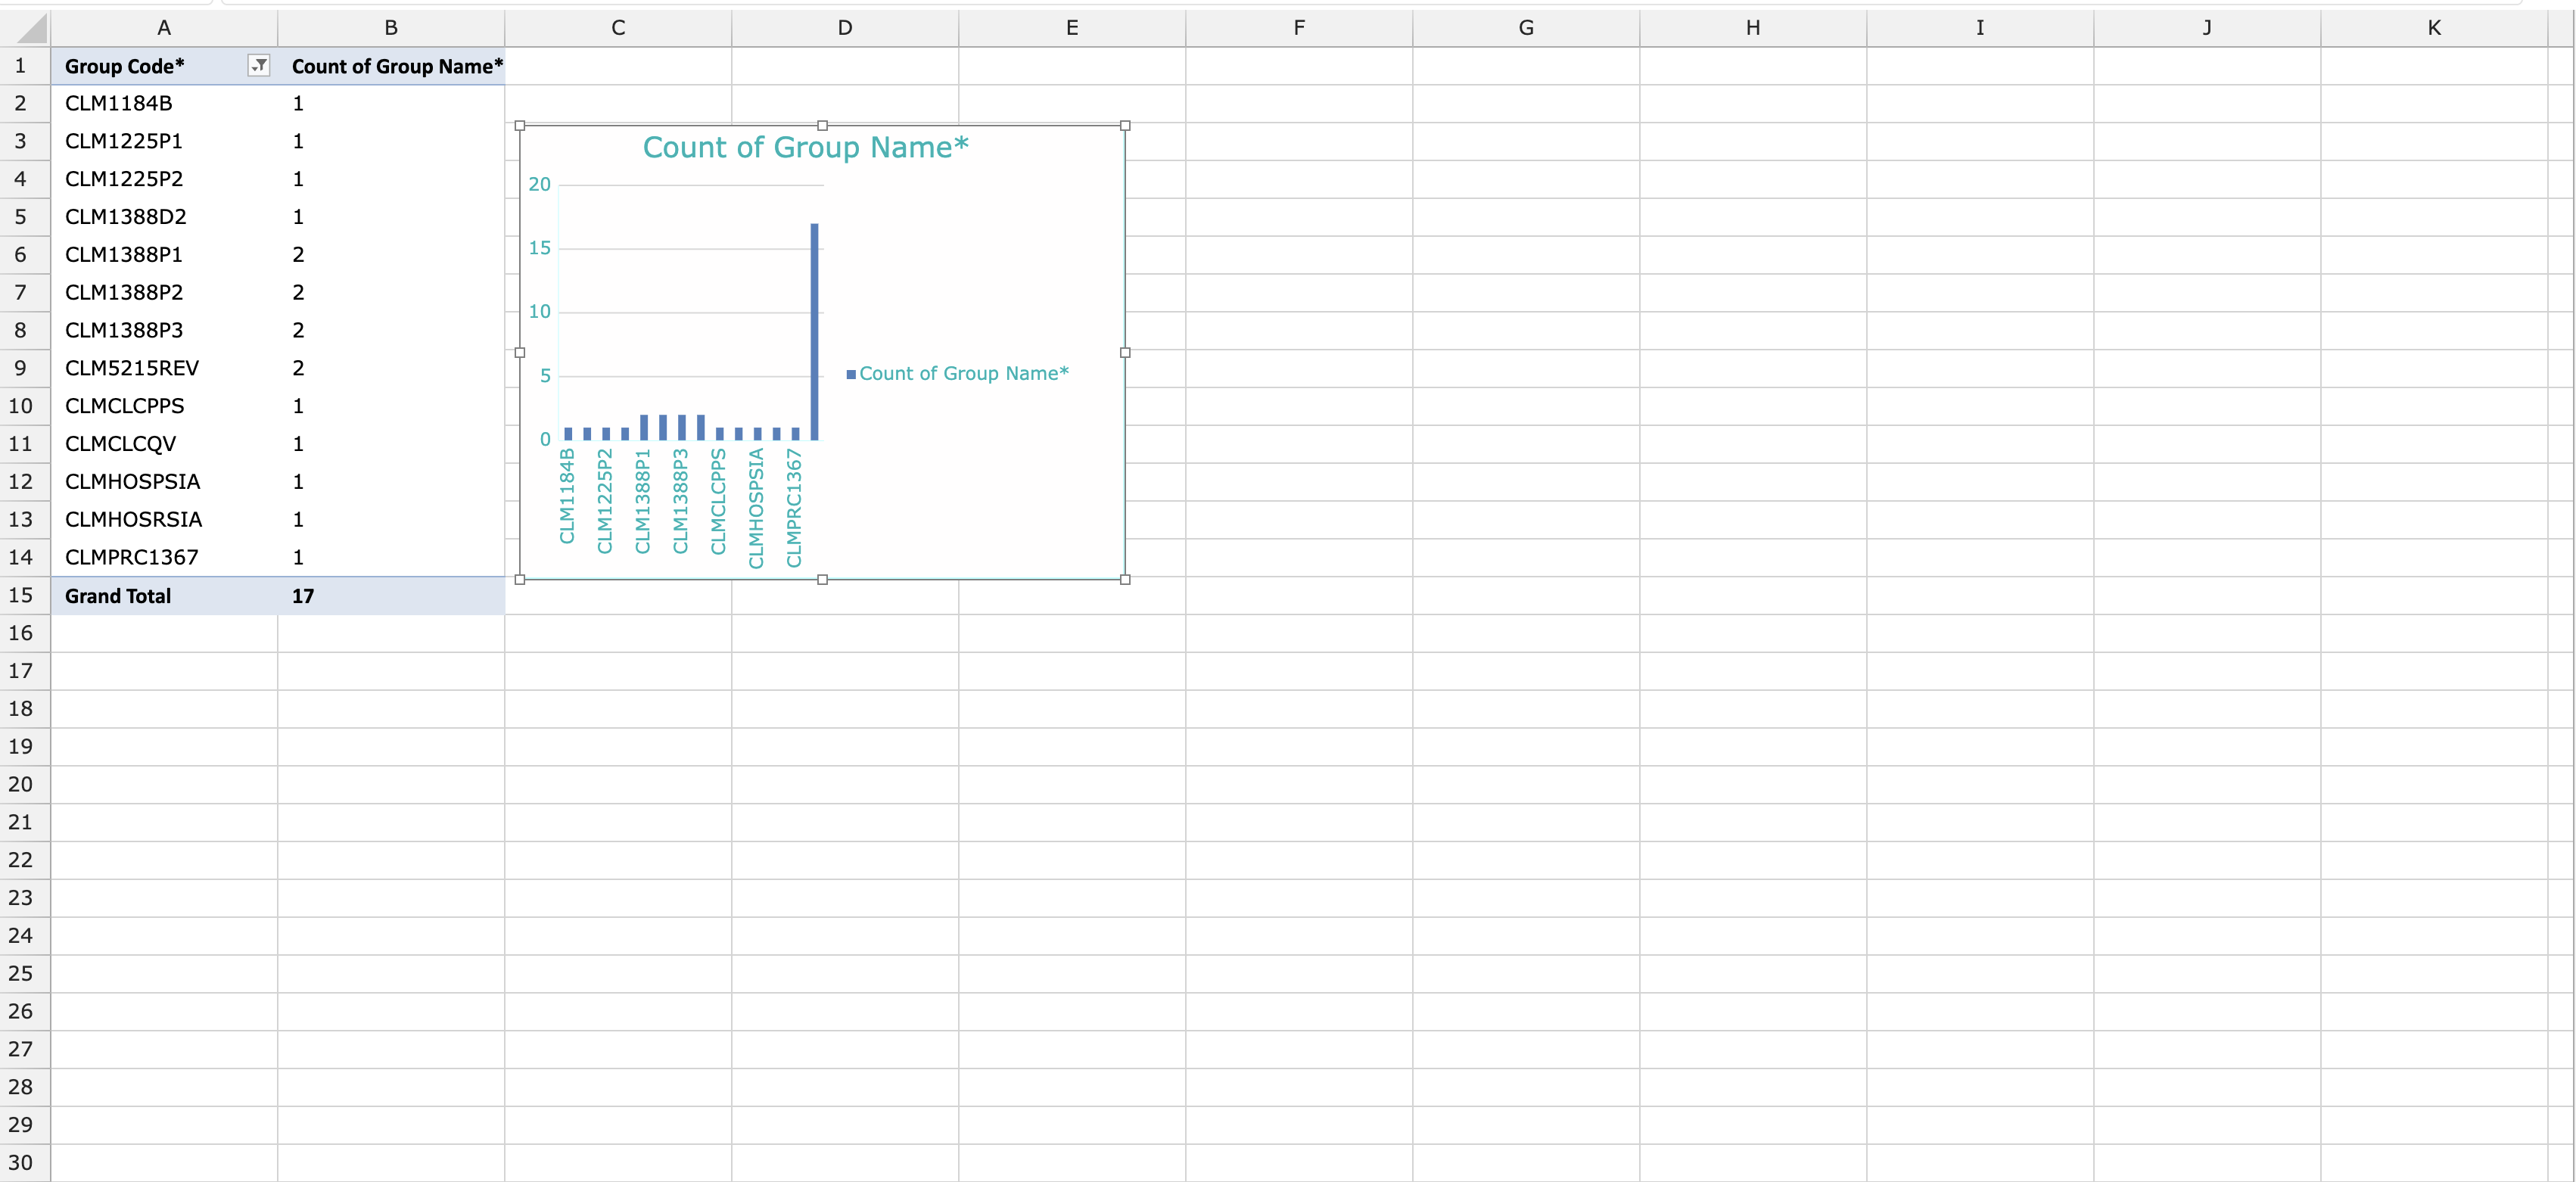This screenshot has width=2576, height=1182.
Task: Select the chart title text
Action: tap(805, 147)
